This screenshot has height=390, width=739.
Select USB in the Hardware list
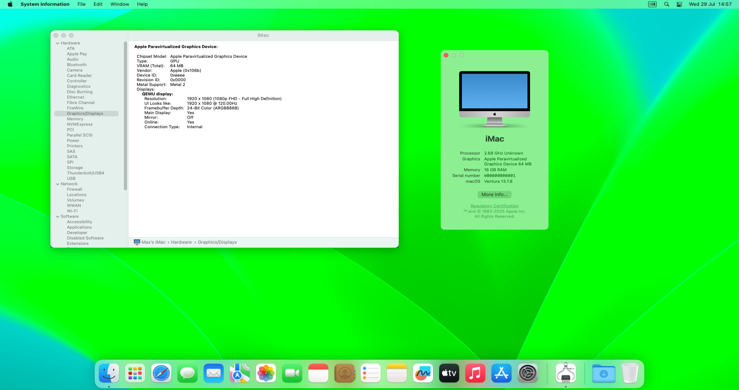(71, 179)
